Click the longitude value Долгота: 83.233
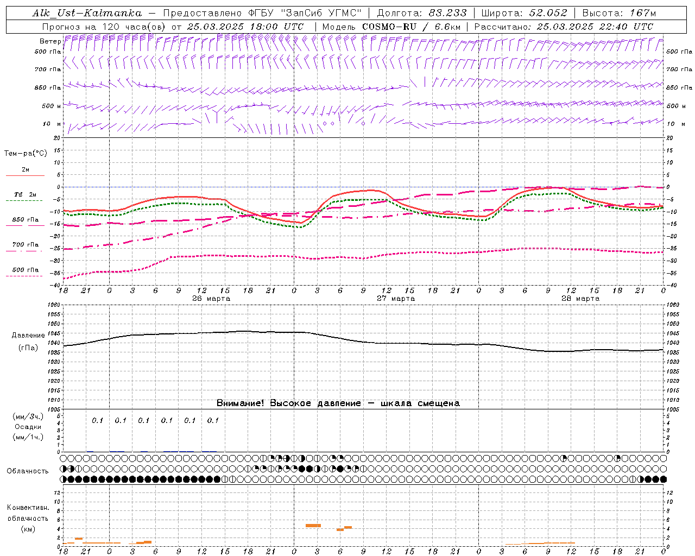 point(421,13)
